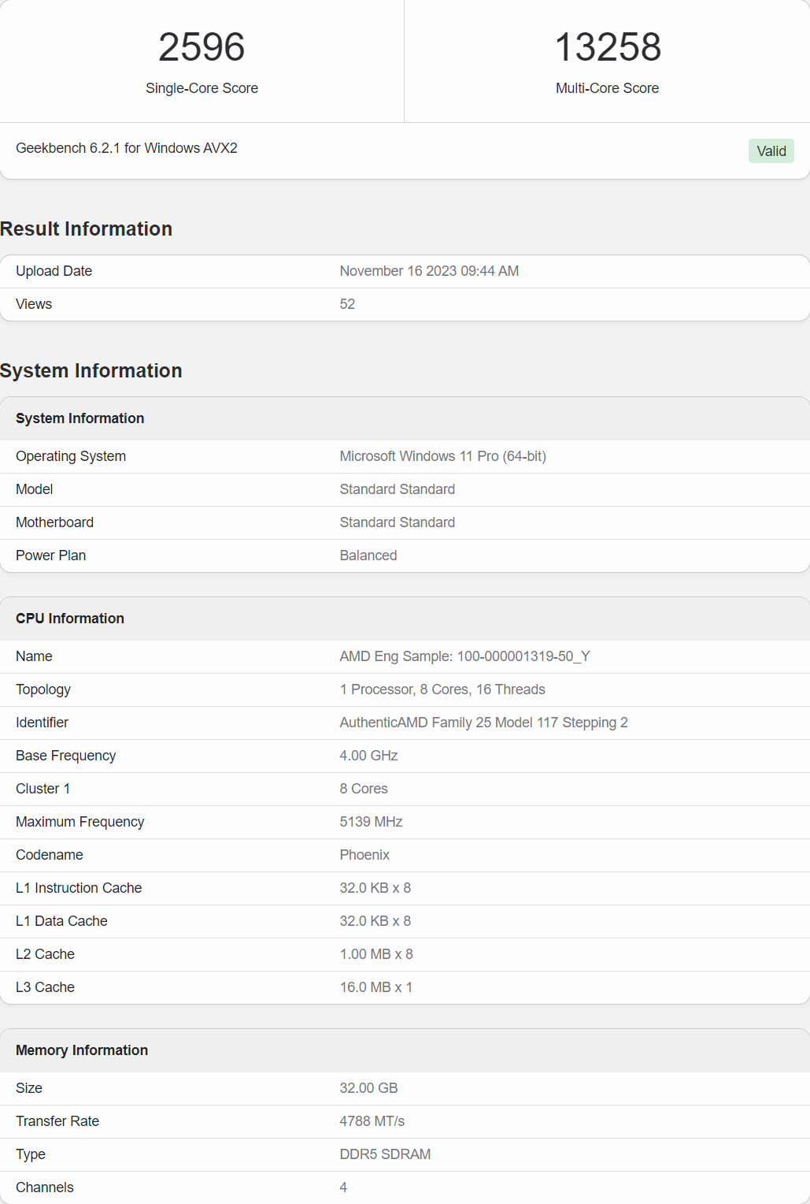This screenshot has height=1204, width=810.
Task: Click the multi-core score 13258
Action: pos(607,47)
